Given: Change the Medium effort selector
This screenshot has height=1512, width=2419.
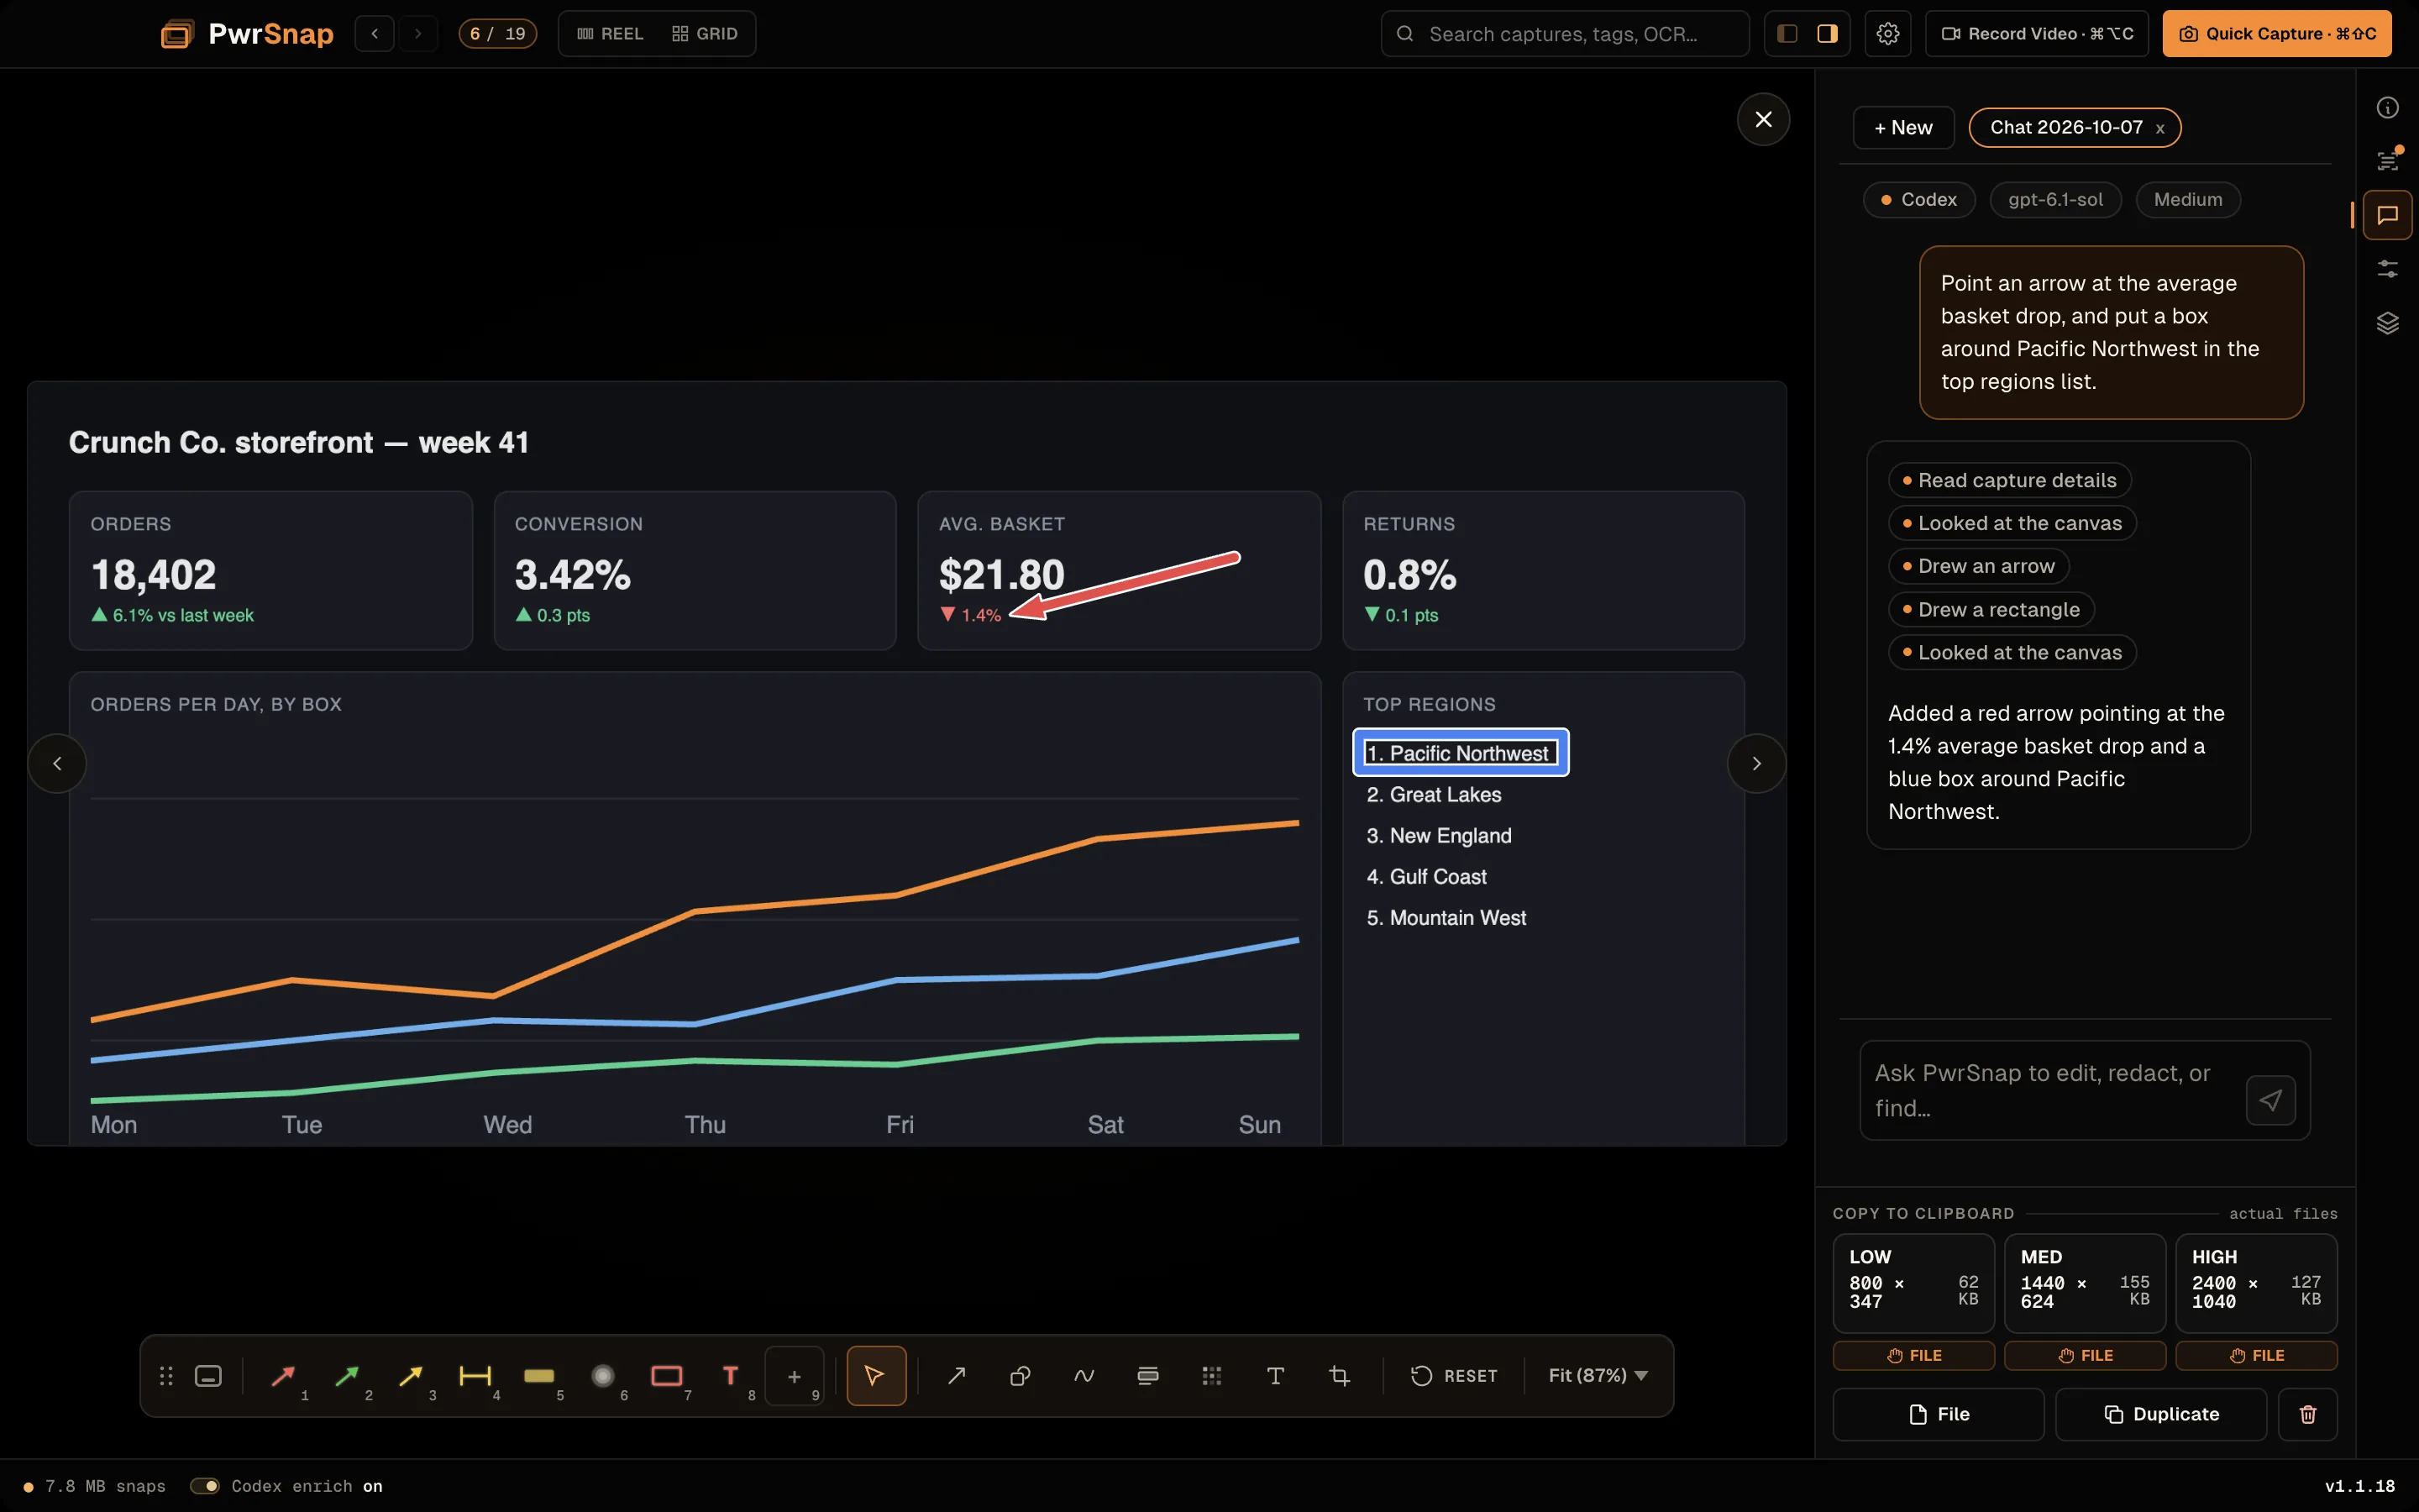Looking at the screenshot, I should pyautogui.click(x=2188, y=200).
